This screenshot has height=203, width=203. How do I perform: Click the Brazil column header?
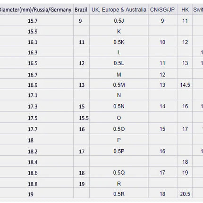click(81, 10)
